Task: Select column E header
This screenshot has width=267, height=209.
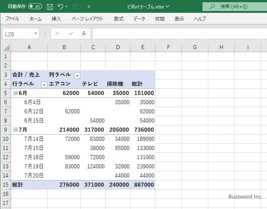Action: pyautogui.click(x=143, y=47)
